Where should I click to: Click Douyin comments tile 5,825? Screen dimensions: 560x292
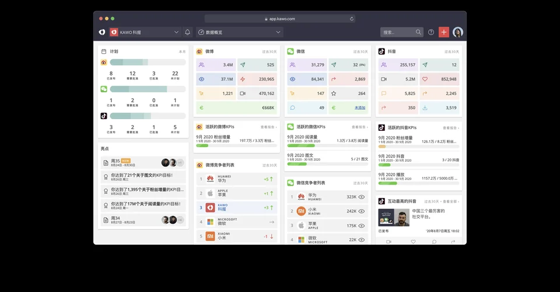398,93
